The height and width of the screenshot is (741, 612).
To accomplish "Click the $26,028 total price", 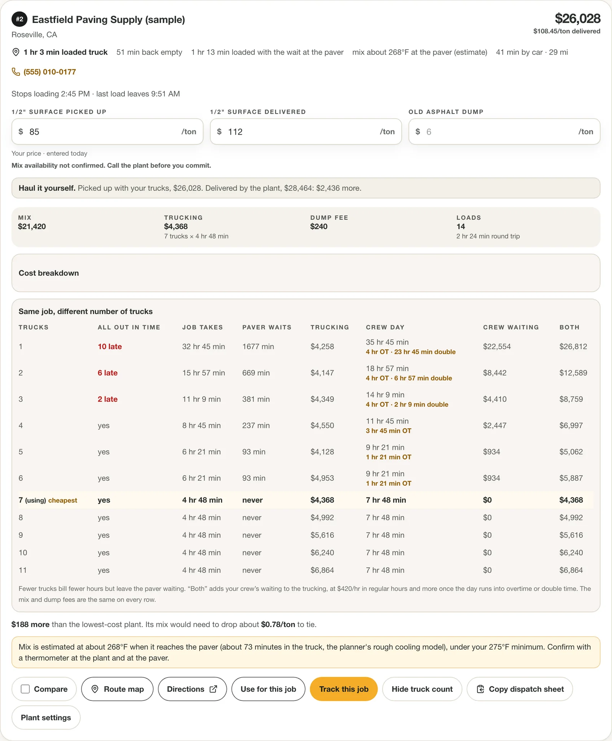I will 578,18.
